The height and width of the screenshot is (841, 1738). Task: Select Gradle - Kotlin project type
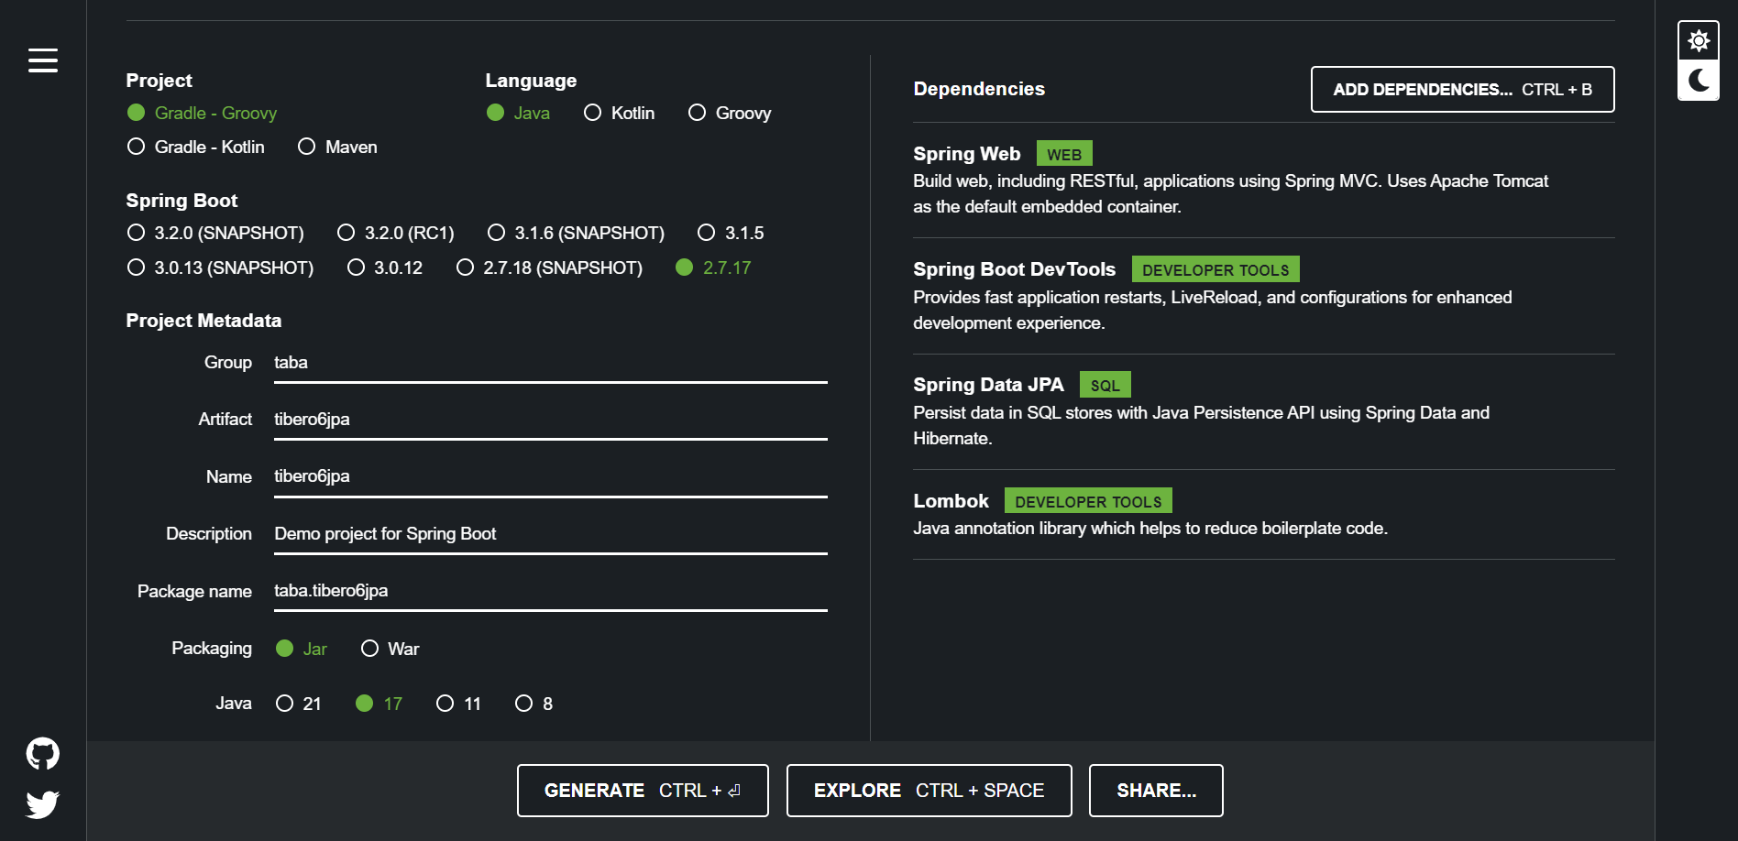196,147
